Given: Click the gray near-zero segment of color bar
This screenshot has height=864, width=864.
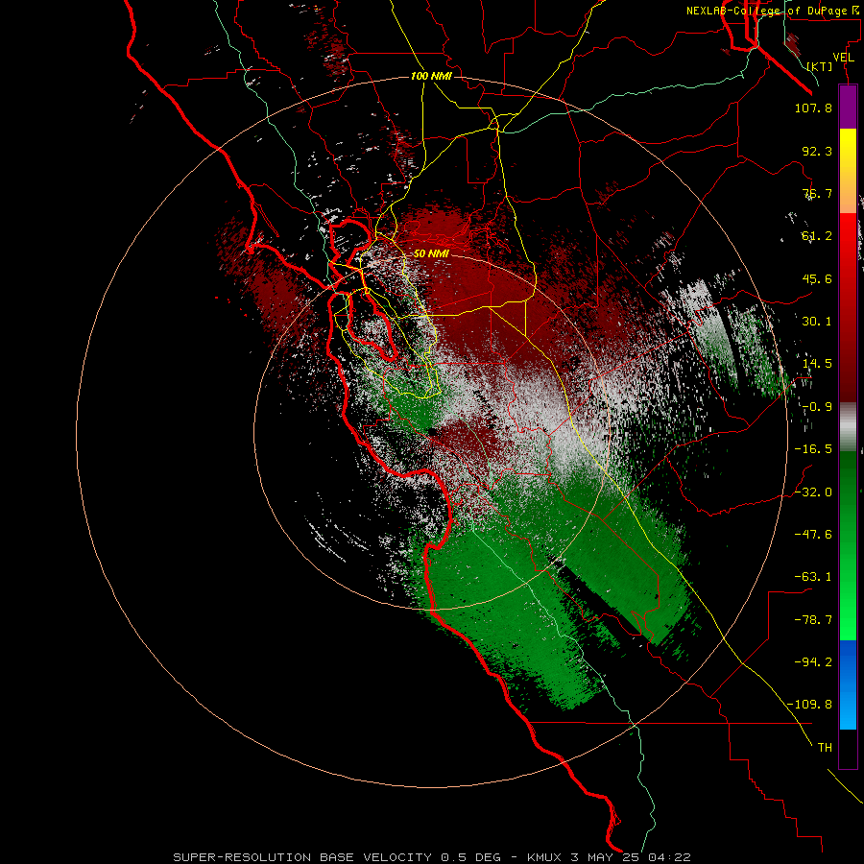Looking at the screenshot, I should 848,427.
